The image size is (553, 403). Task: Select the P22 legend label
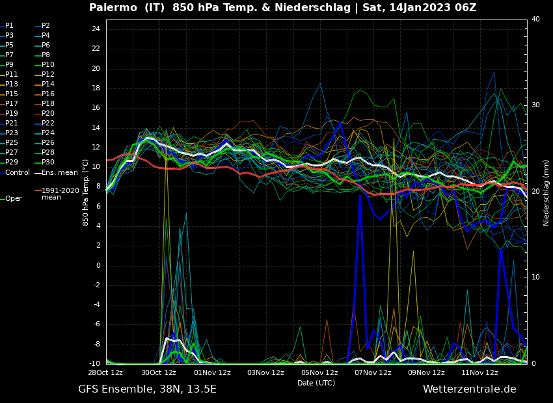(48, 123)
